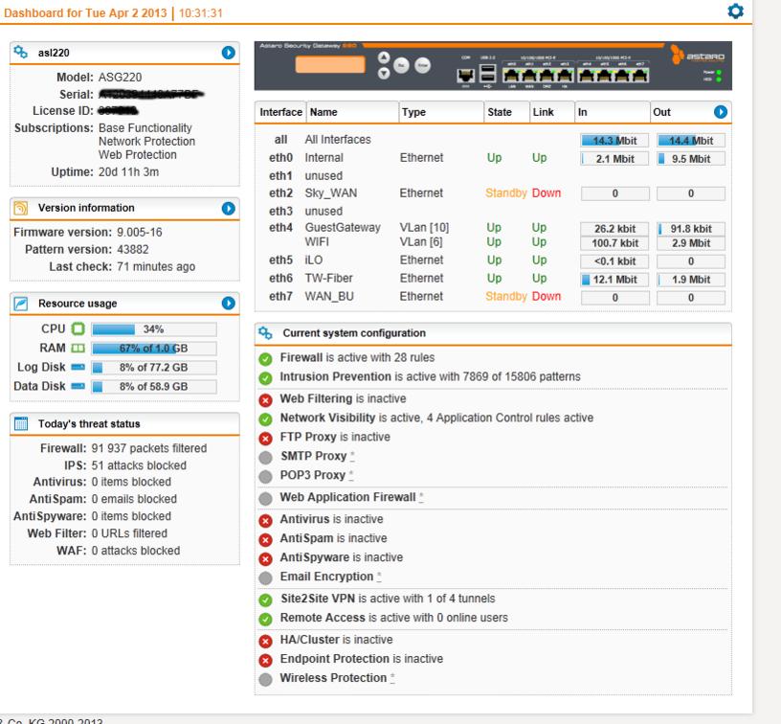The height and width of the screenshot is (724, 781).
Task: Select the eth0 Internal interface row name
Action: pyautogui.click(x=324, y=157)
